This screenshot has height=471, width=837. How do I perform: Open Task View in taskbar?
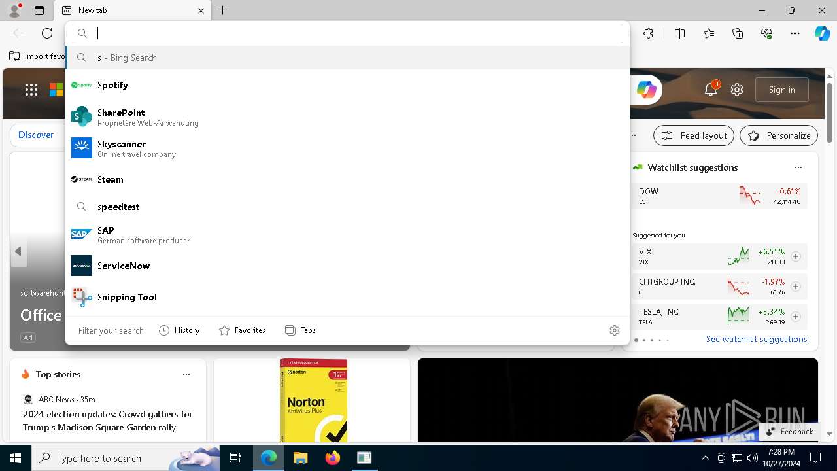point(235,458)
